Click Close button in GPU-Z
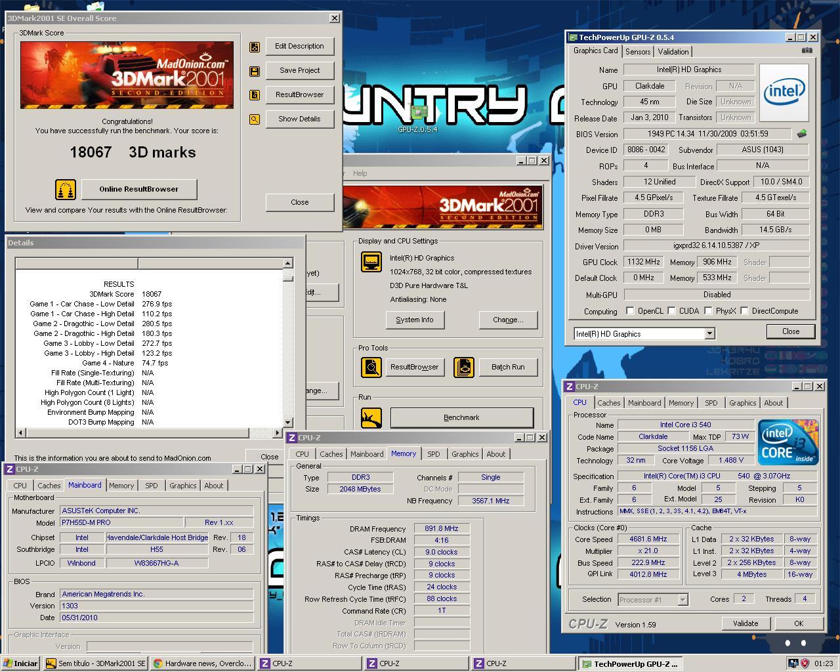This screenshot has height=672, width=840. pyautogui.click(x=791, y=331)
